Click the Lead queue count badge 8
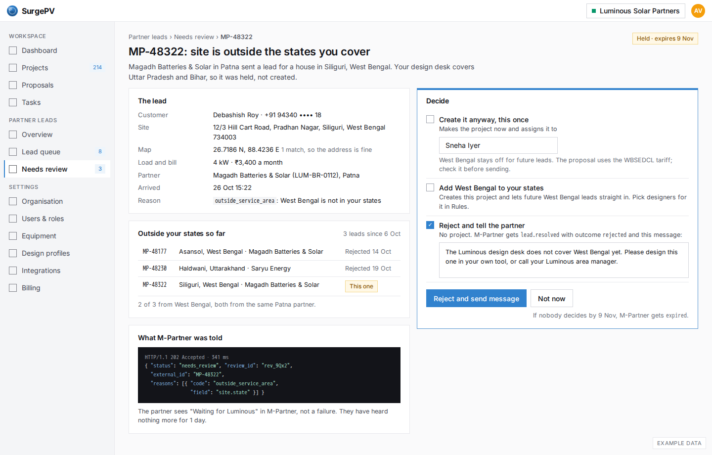Image resolution: width=712 pixels, height=455 pixels. click(x=100, y=152)
